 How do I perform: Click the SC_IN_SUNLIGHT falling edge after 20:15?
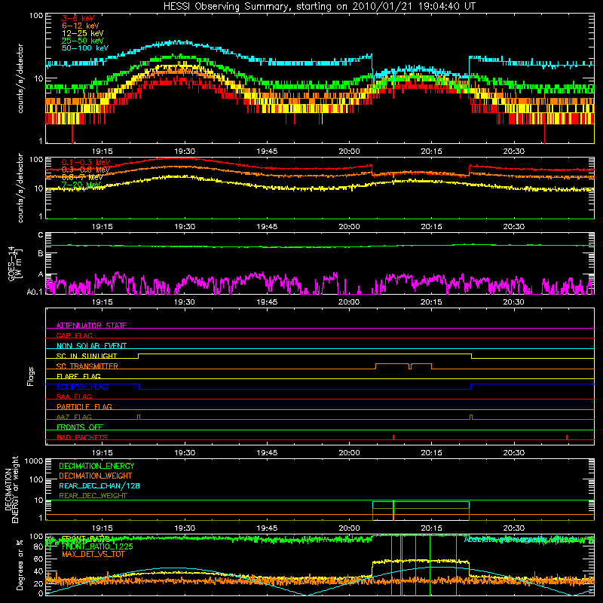click(x=472, y=356)
